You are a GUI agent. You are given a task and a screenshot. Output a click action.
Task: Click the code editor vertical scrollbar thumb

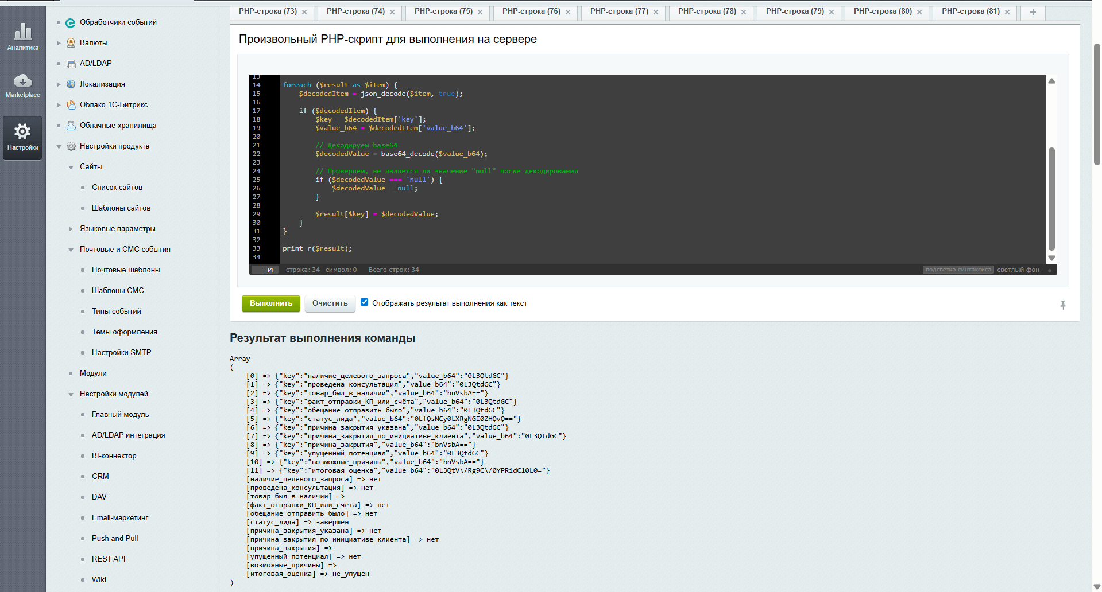pos(1051,198)
